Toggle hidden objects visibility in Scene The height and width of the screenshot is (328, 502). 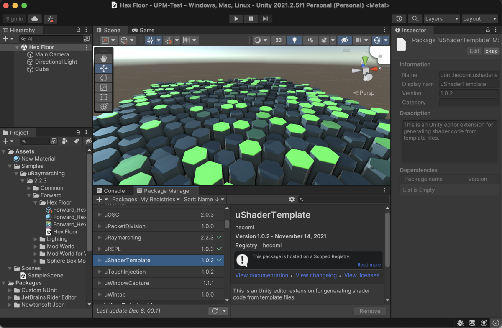pyautogui.click(x=344, y=40)
